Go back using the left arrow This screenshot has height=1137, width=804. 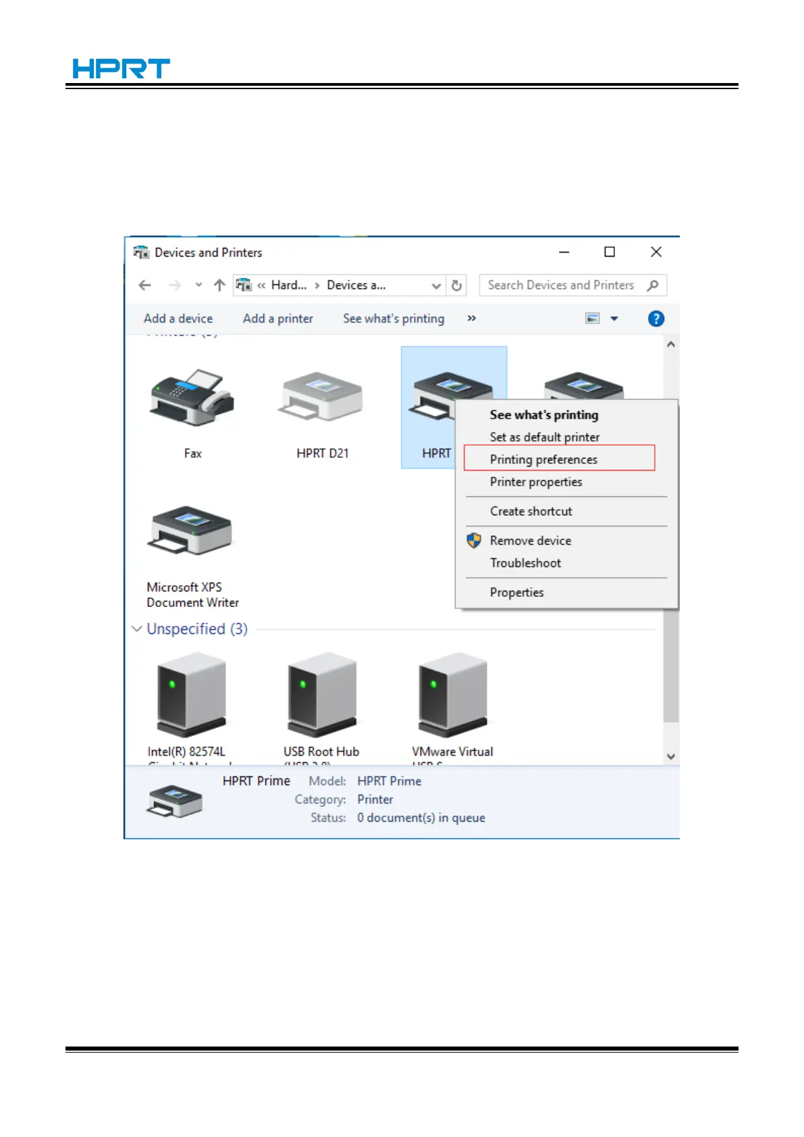(144, 286)
